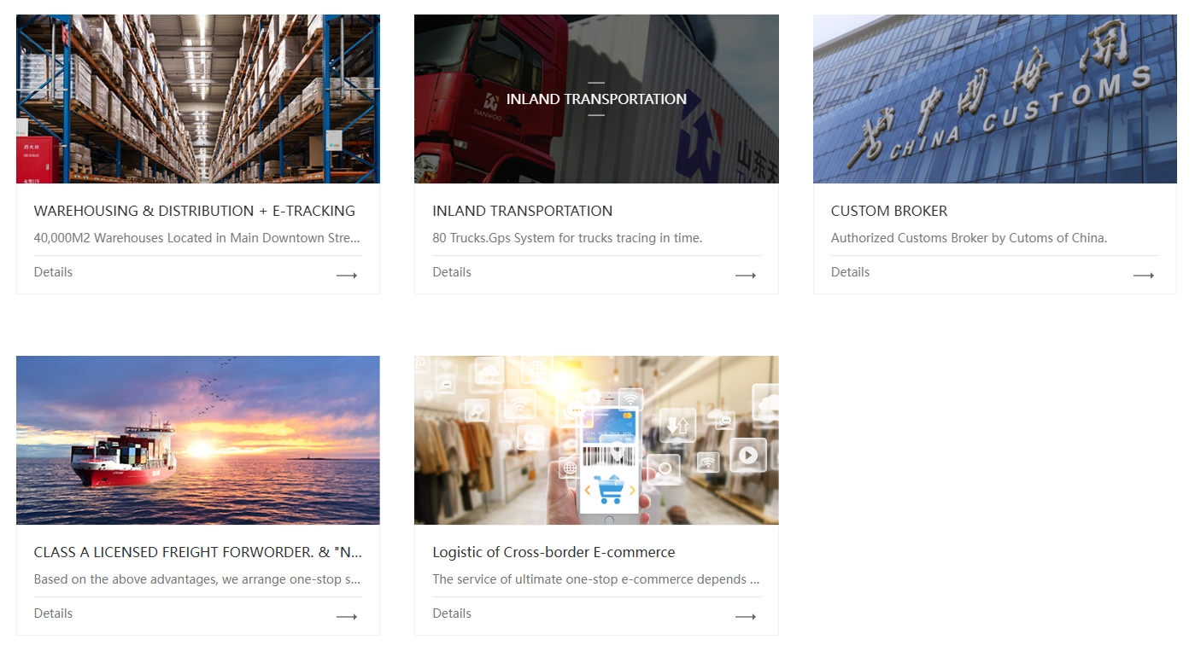Open Details link under Warehousing & Distribution
1195x657 pixels.
(53, 272)
